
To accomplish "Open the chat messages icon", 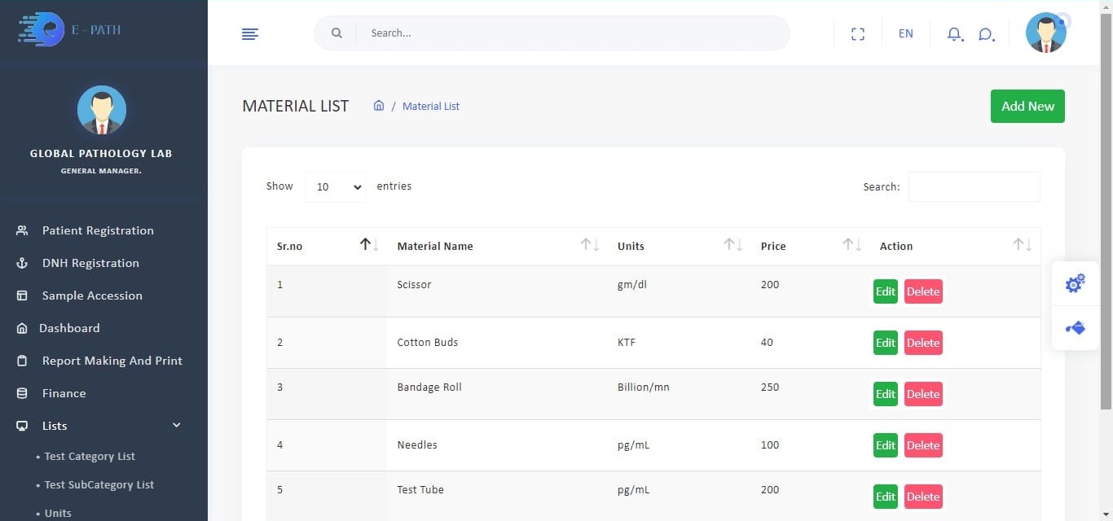I will (x=986, y=34).
